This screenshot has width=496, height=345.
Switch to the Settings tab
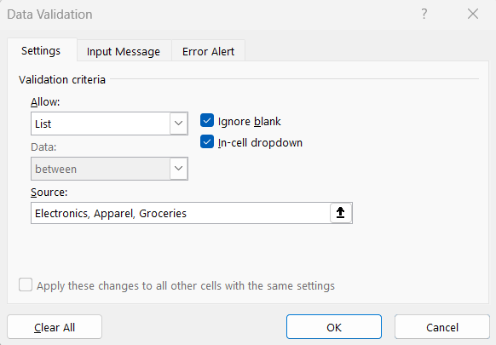(41, 50)
